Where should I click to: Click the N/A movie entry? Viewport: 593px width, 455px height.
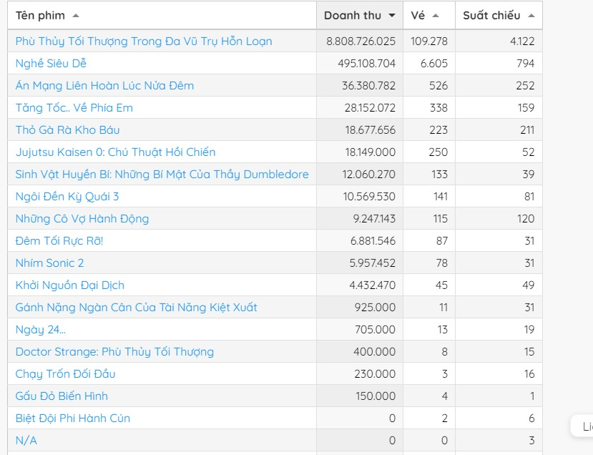[26, 441]
